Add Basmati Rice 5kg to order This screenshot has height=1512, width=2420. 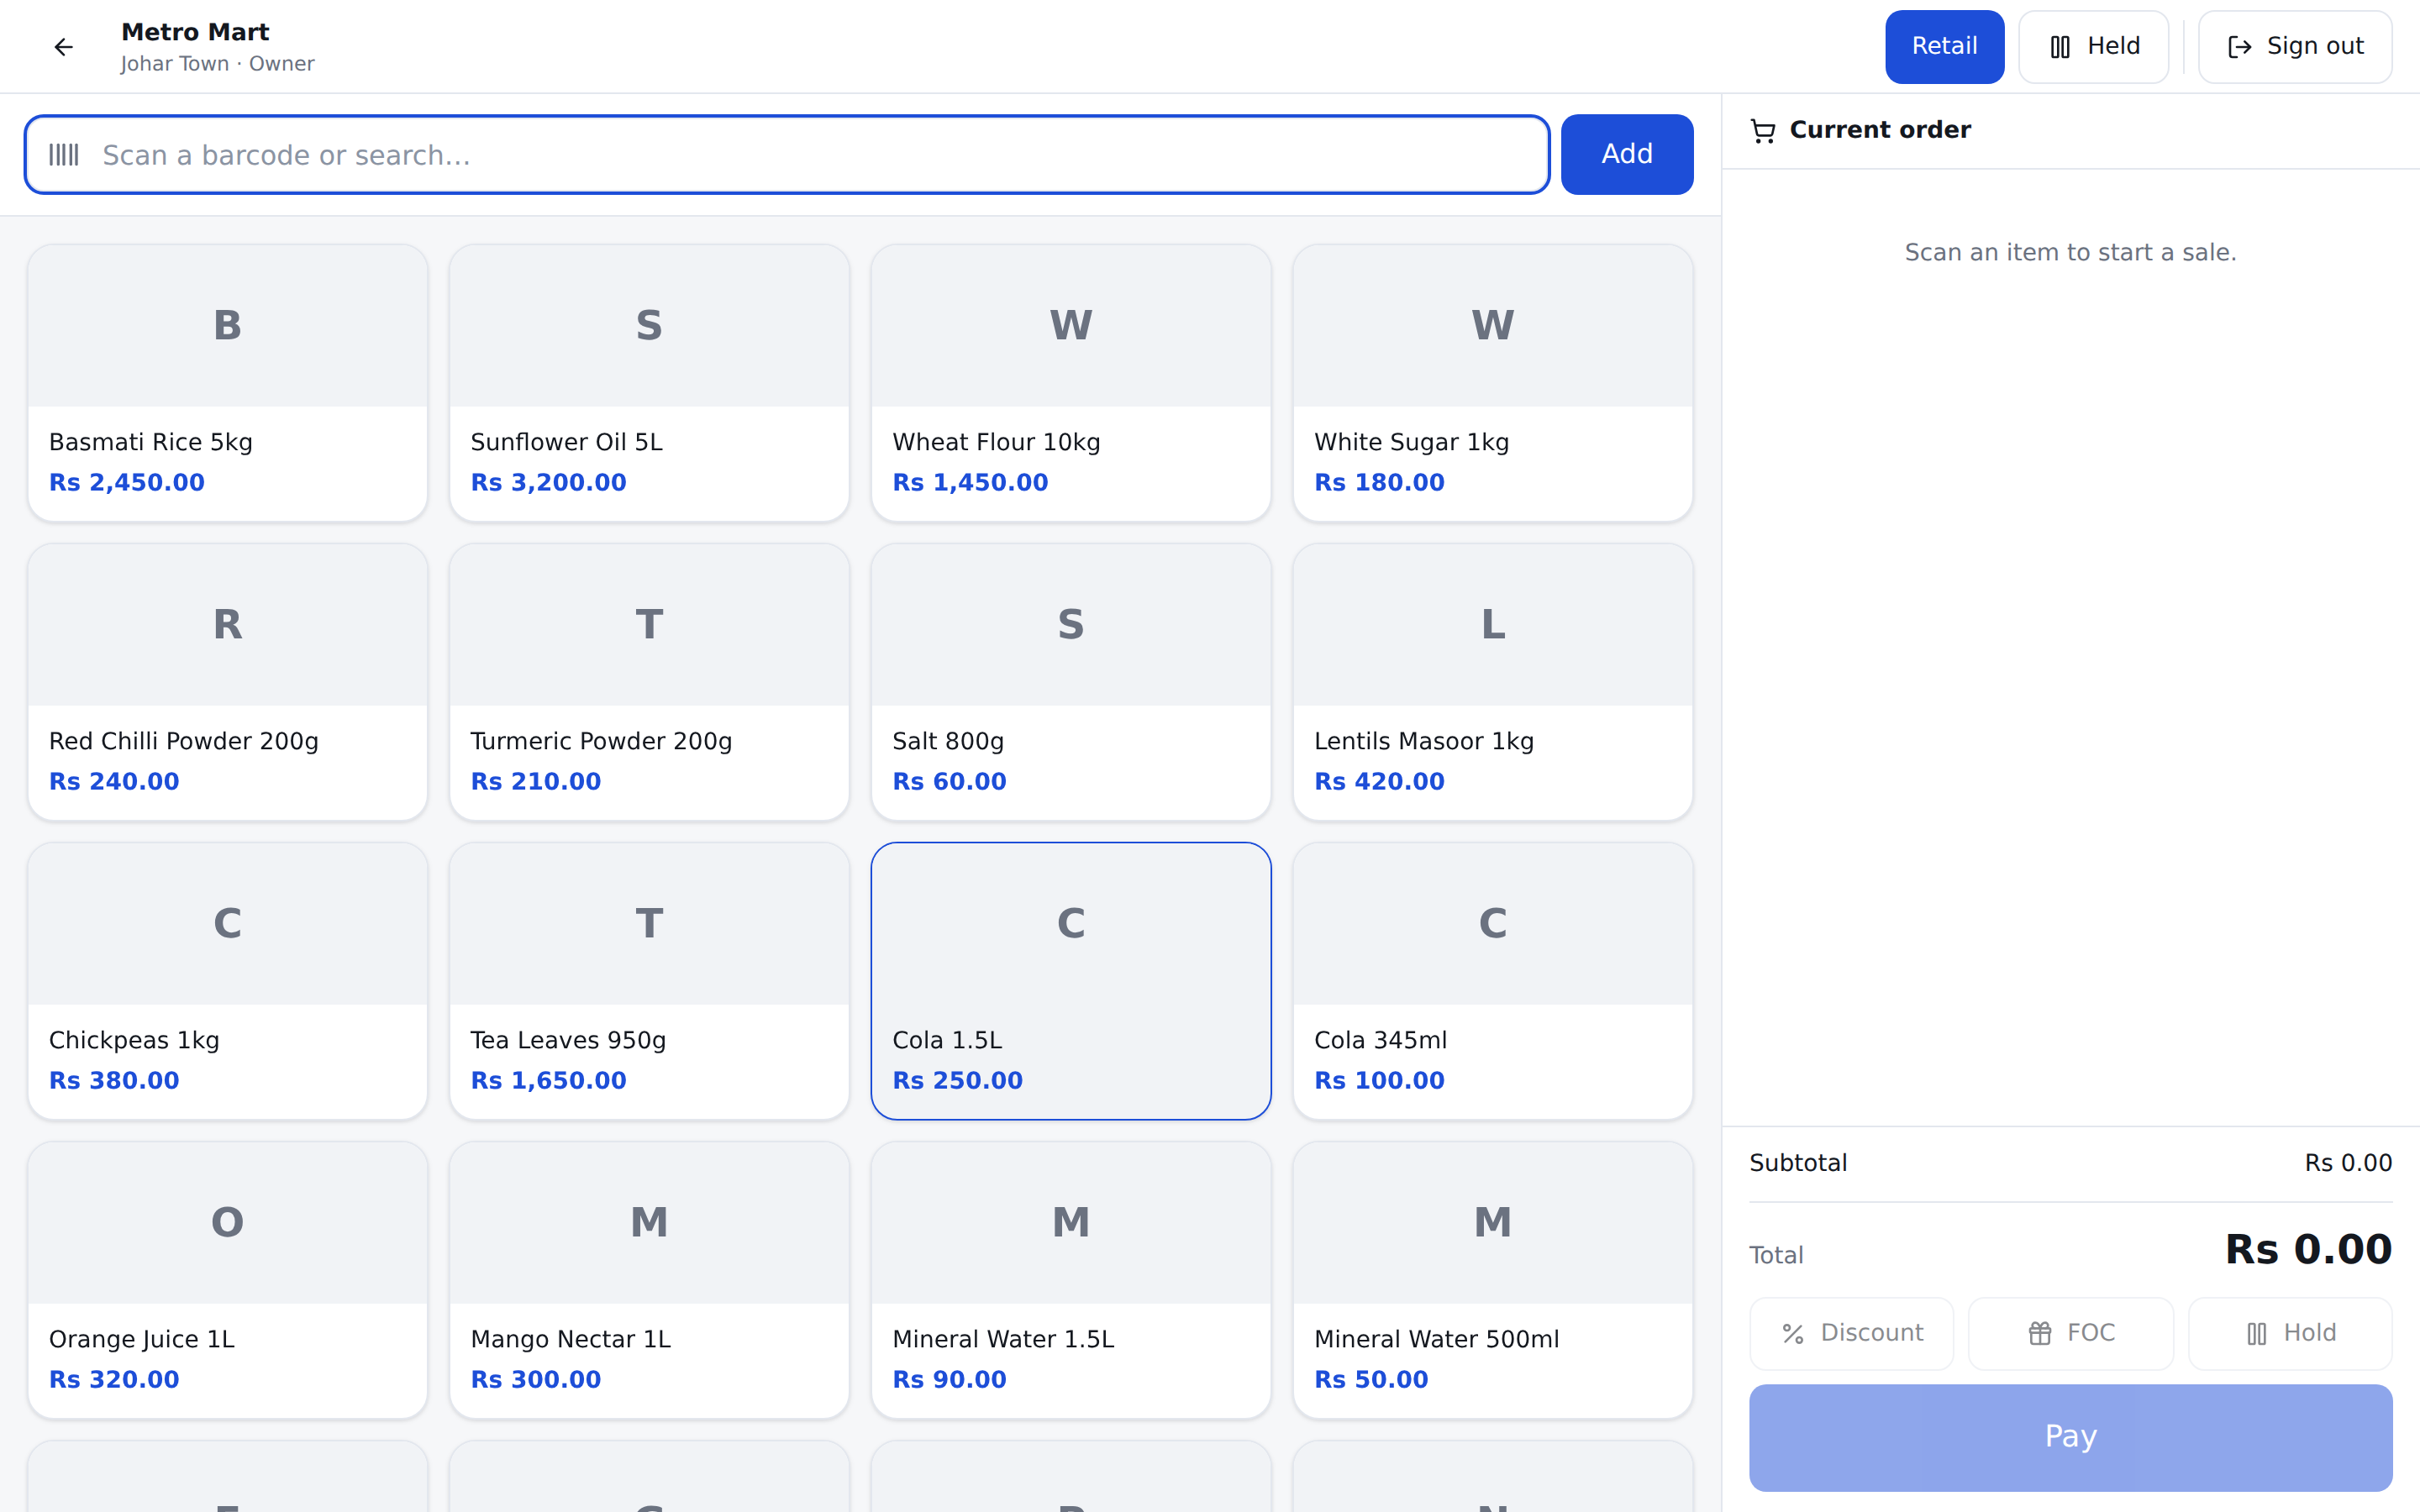point(228,383)
